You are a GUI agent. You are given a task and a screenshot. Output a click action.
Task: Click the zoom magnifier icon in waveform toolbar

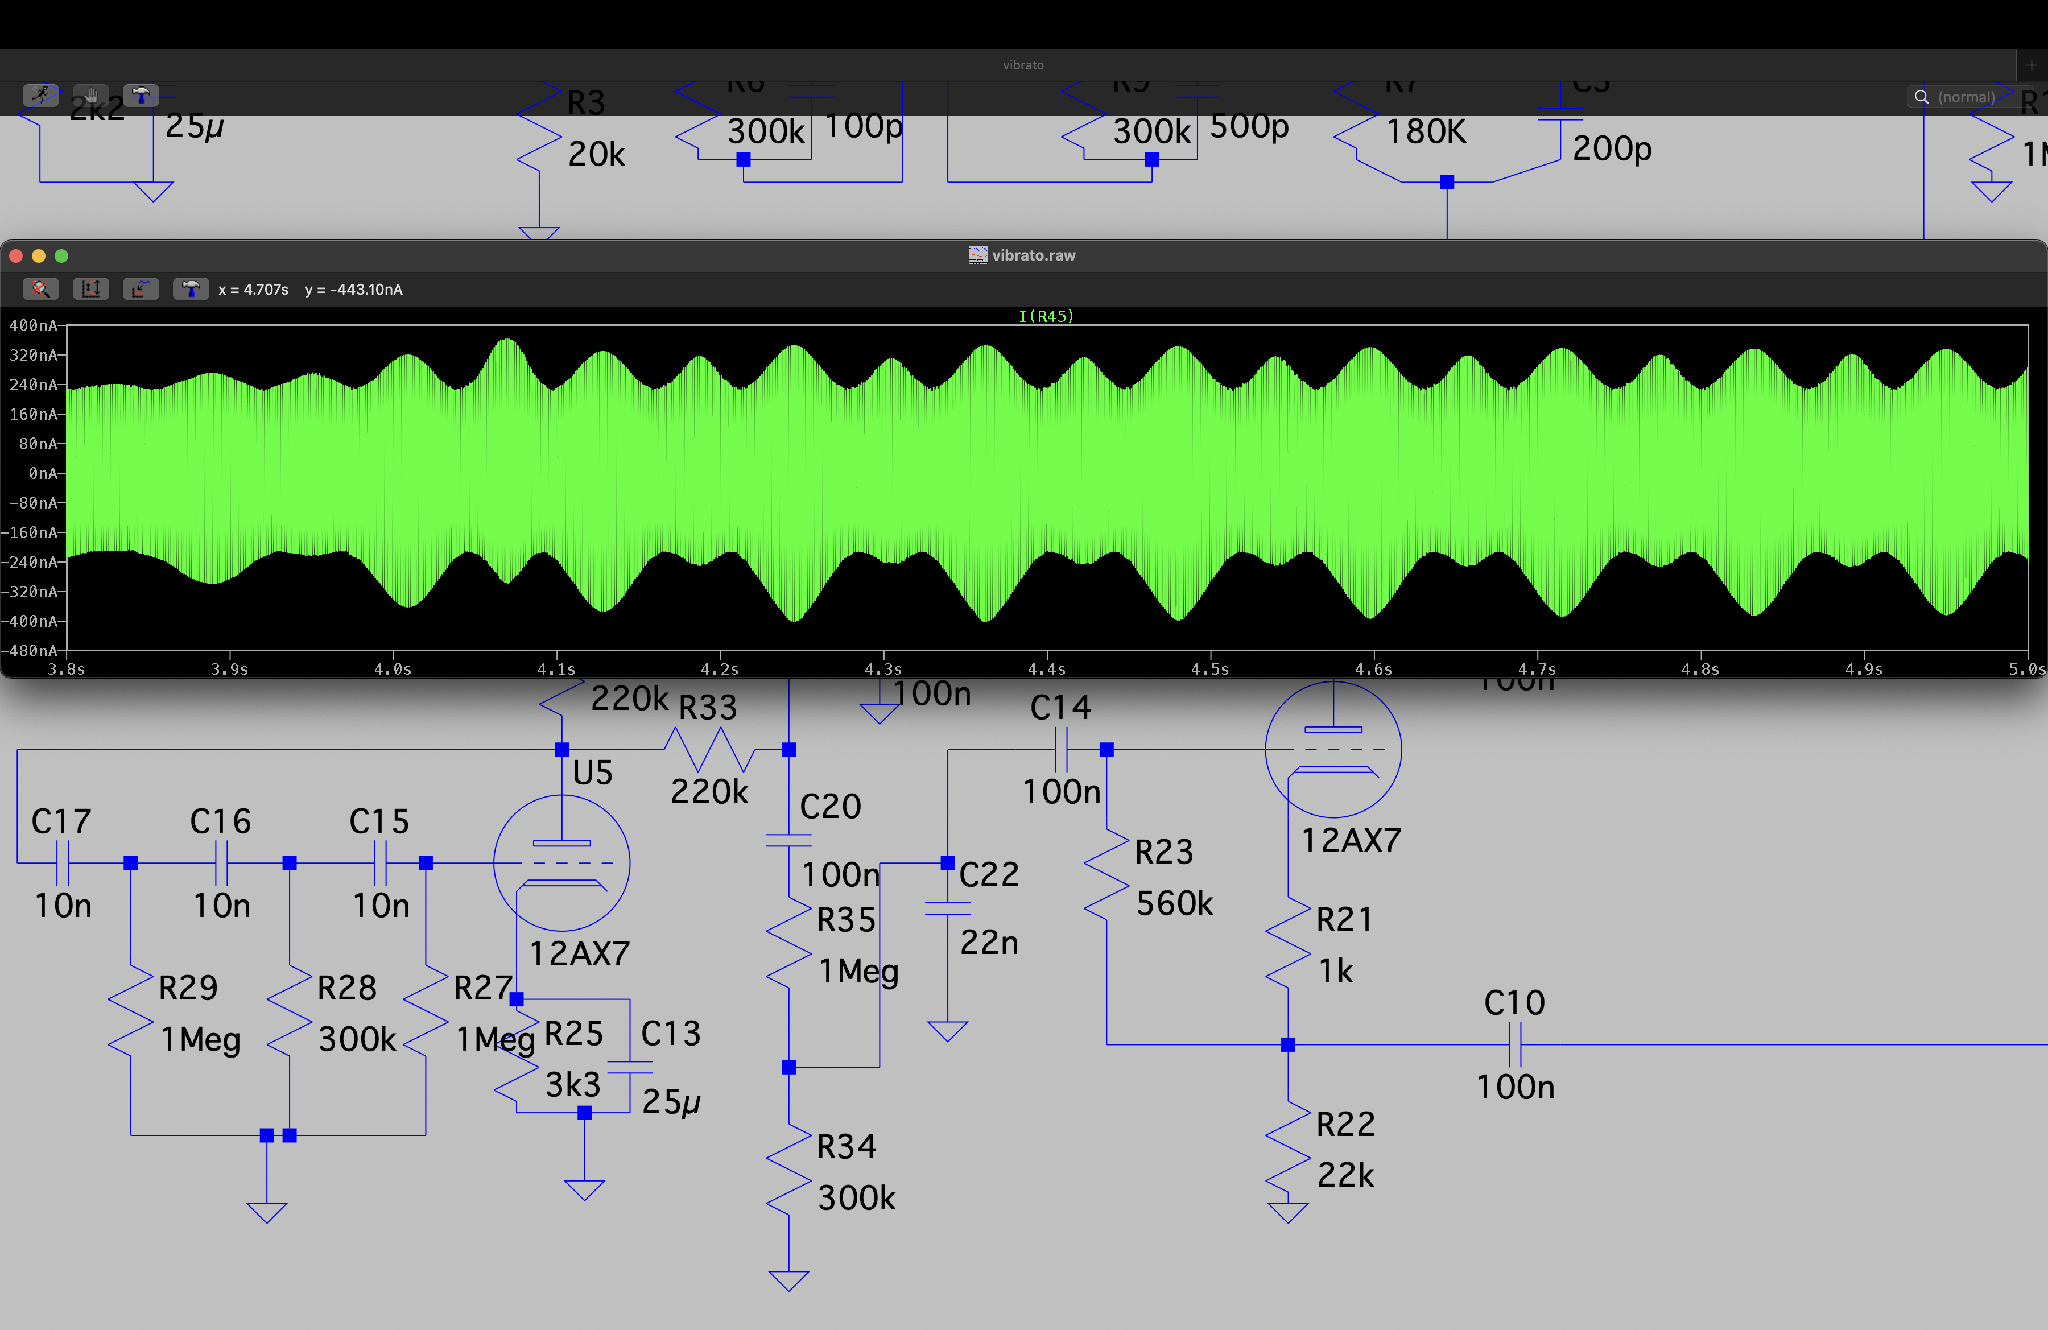click(x=40, y=289)
